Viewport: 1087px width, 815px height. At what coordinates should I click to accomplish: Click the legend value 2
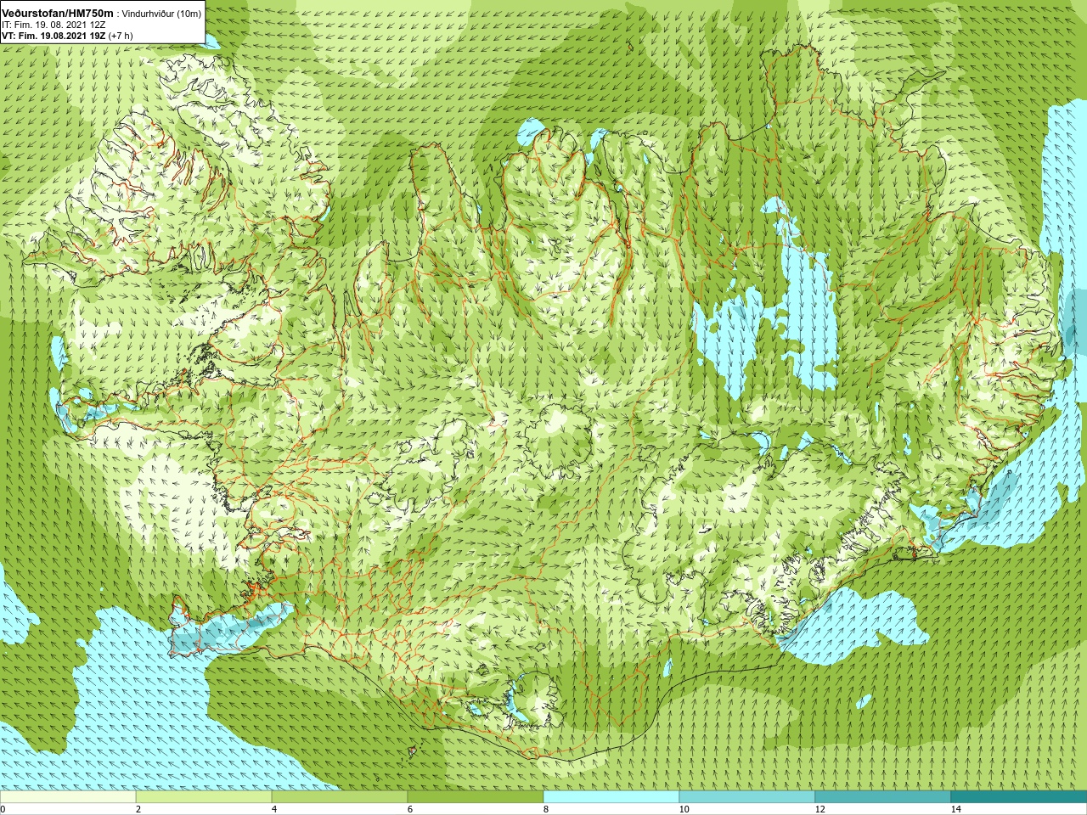(138, 809)
